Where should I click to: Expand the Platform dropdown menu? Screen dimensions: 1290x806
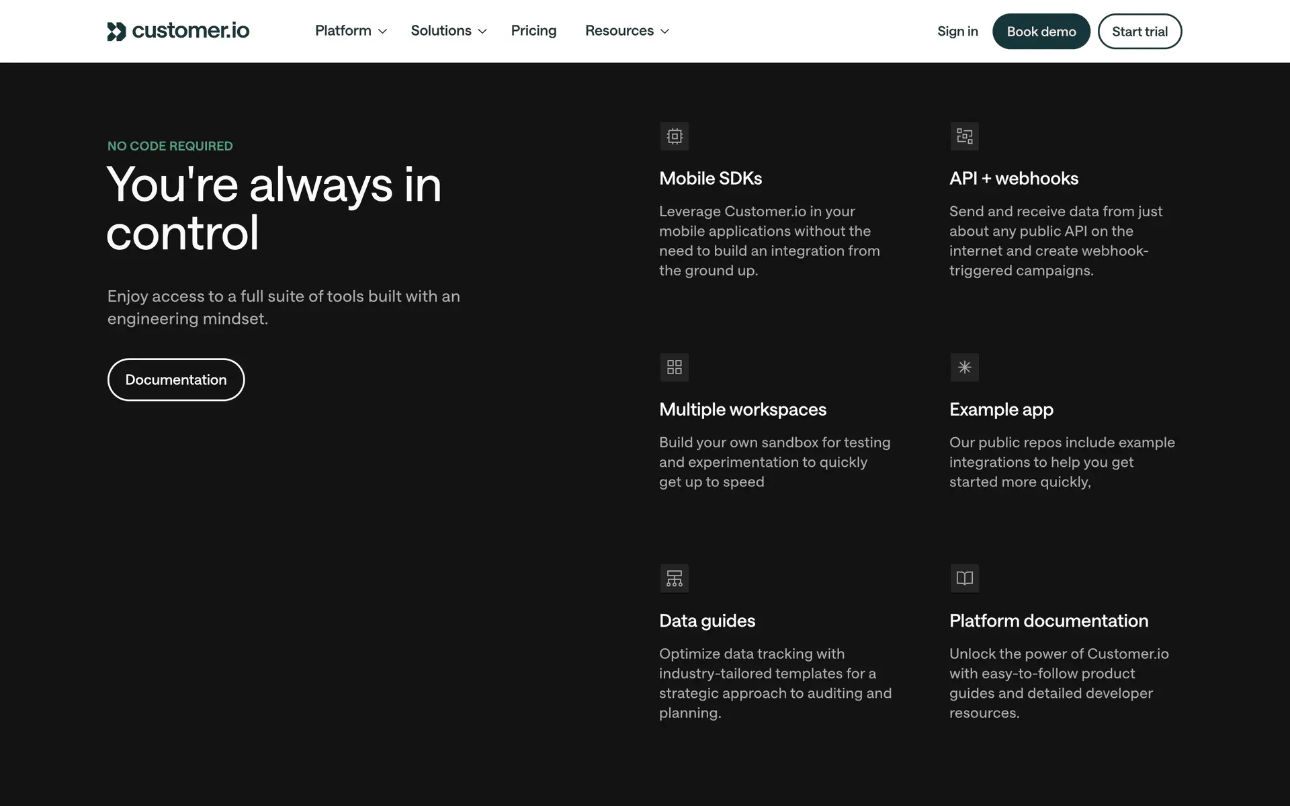[351, 31]
